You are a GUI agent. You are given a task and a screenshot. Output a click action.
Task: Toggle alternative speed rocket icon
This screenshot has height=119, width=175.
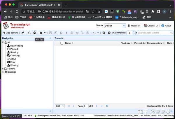point(23,33)
